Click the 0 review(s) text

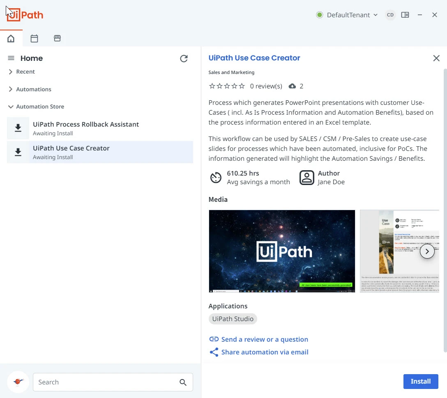[266, 86]
